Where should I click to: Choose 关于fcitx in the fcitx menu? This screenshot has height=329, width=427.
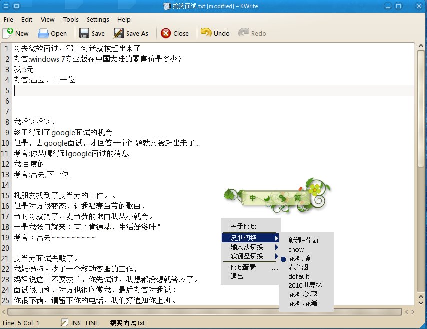250,226
